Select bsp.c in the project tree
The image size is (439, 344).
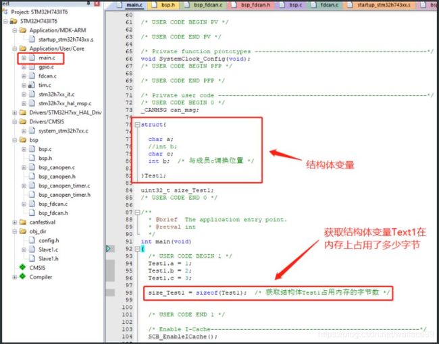coord(45,149)
